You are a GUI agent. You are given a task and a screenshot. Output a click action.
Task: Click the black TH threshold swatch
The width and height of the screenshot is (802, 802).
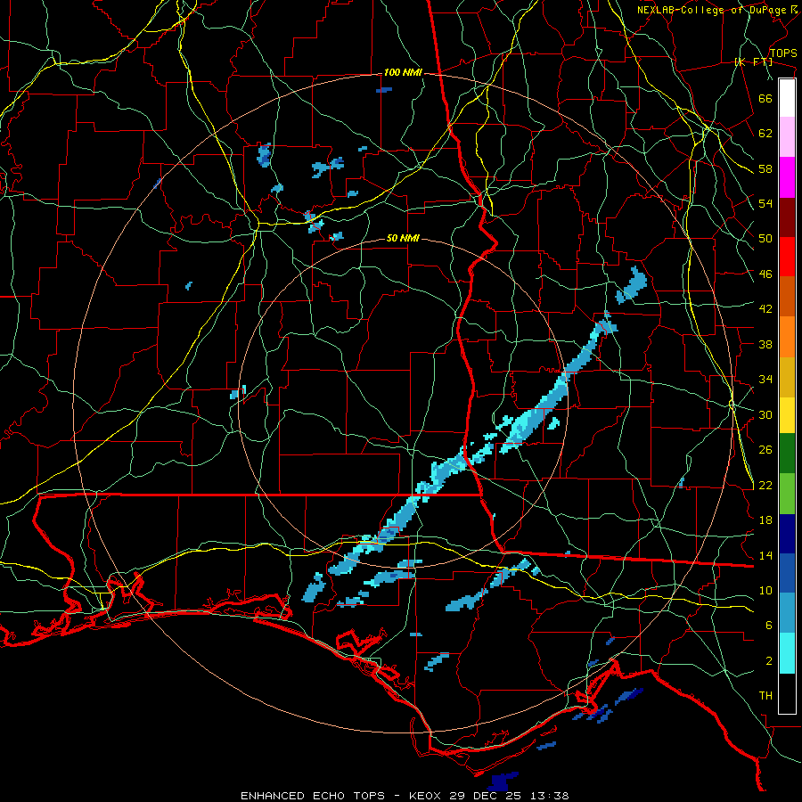click(x=787, y=693)
